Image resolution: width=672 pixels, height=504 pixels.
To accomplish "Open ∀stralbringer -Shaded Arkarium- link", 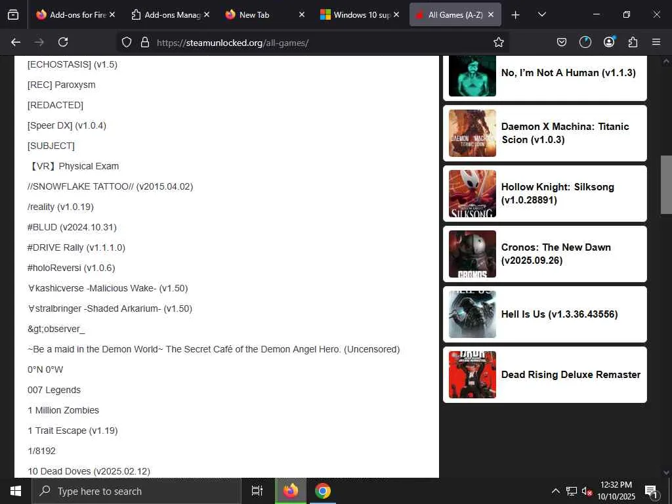I will pos(110,308).
